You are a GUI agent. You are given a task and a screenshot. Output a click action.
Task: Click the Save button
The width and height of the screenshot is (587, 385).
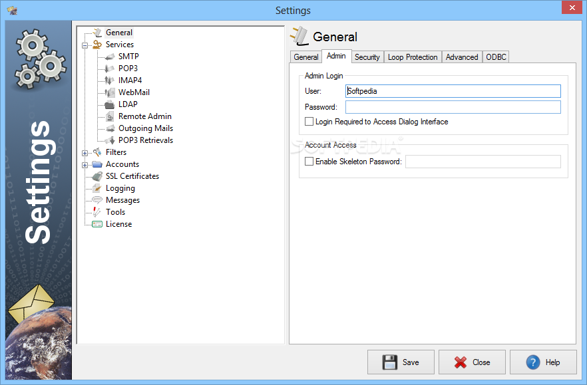tap(401, 362)
